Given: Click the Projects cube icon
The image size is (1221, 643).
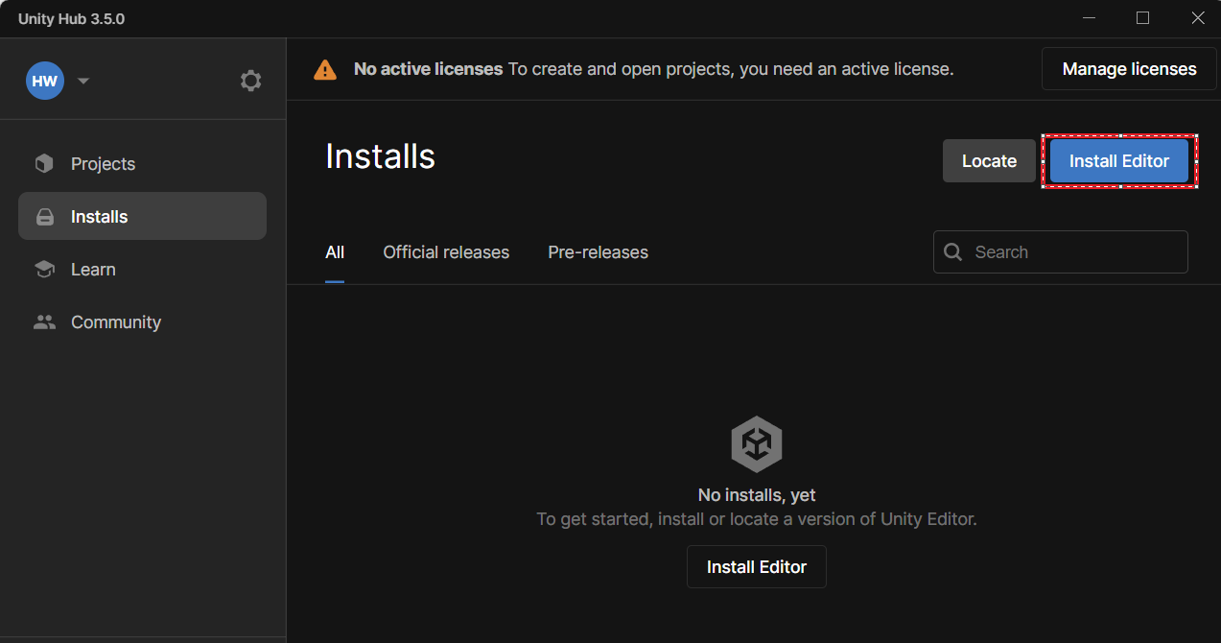Looking at the screenshot, I should click(44, 164).
